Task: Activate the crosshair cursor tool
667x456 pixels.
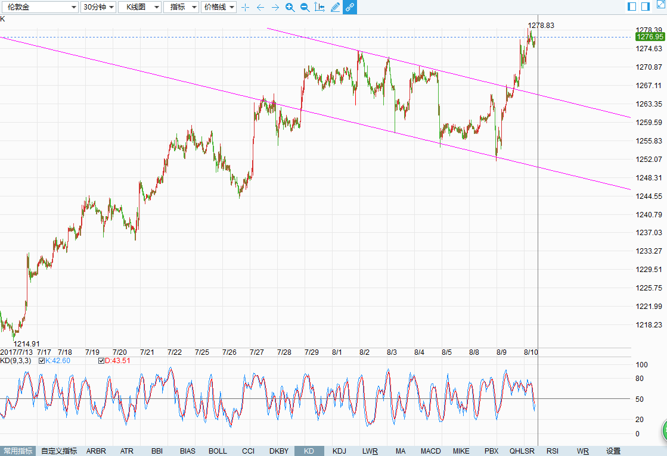Action: pyautogui.click(x=245, y=7)
